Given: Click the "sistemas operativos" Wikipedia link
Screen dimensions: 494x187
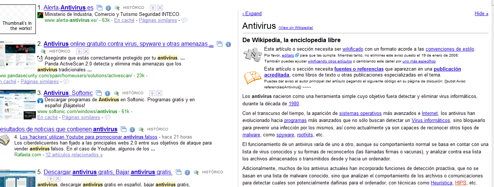Looking at the screenshot, I should [x=360, y=113].
